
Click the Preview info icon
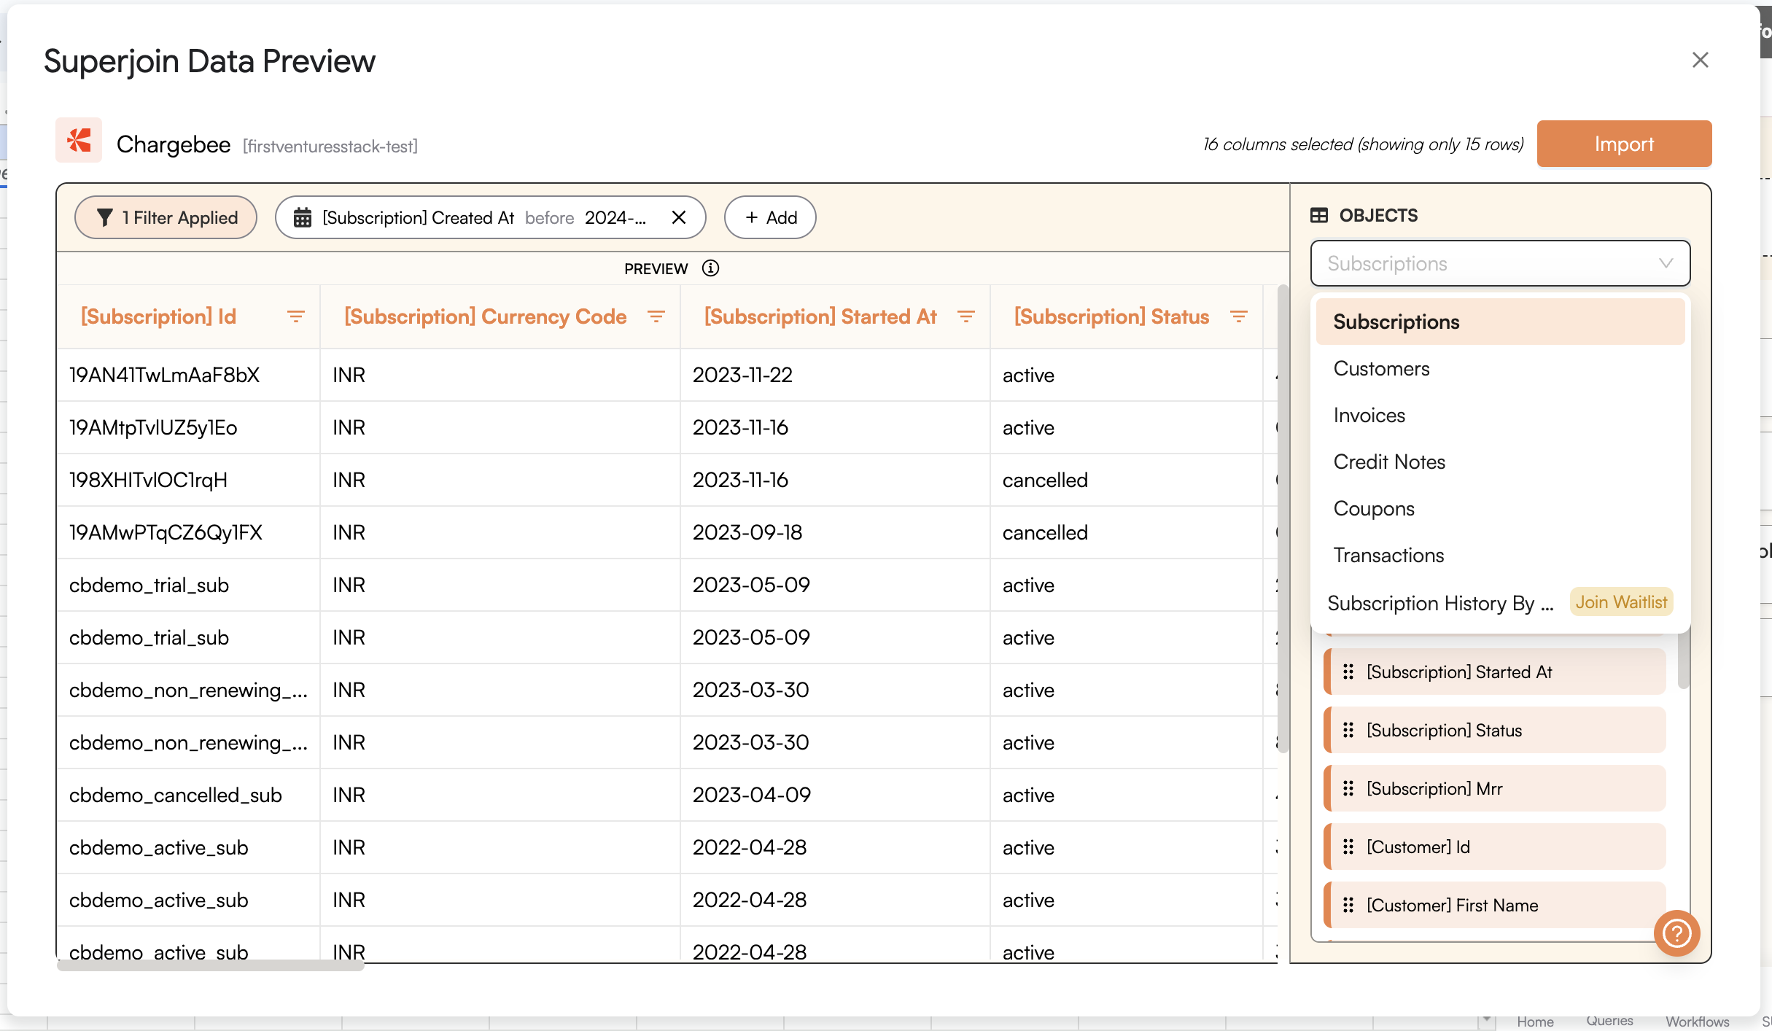point(710,268)
